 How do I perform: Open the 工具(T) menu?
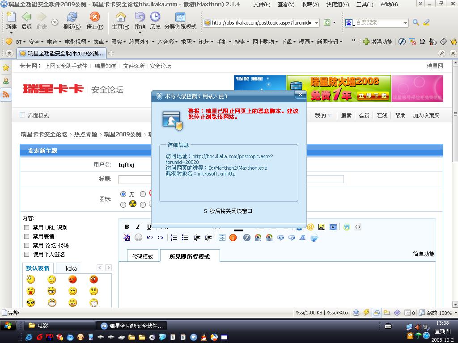(365, 4)
